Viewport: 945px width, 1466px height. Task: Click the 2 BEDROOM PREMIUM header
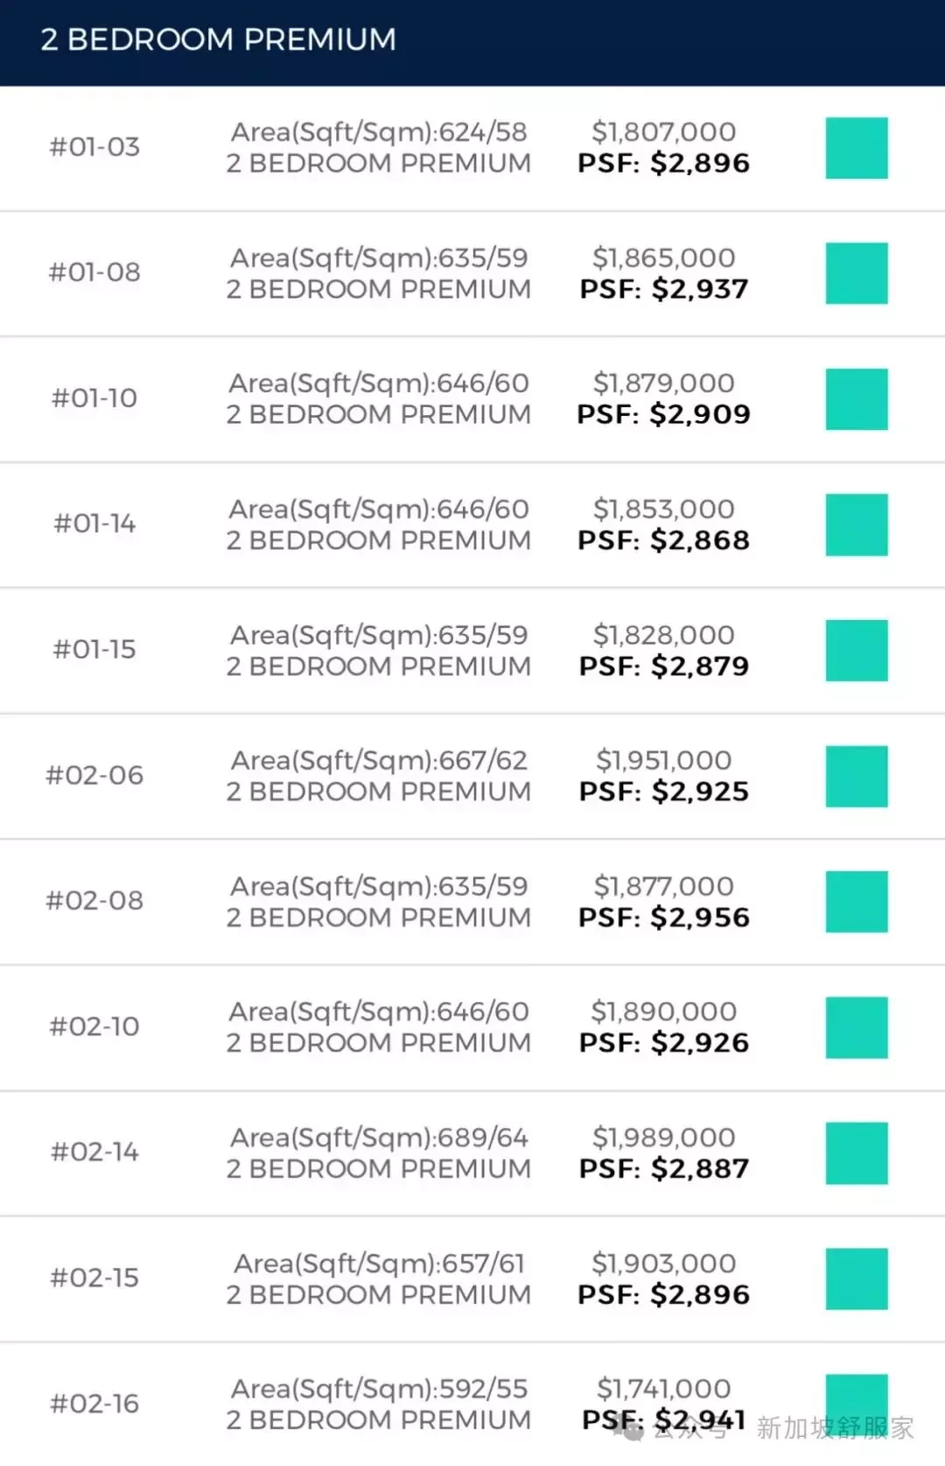(x=219, y=39)
